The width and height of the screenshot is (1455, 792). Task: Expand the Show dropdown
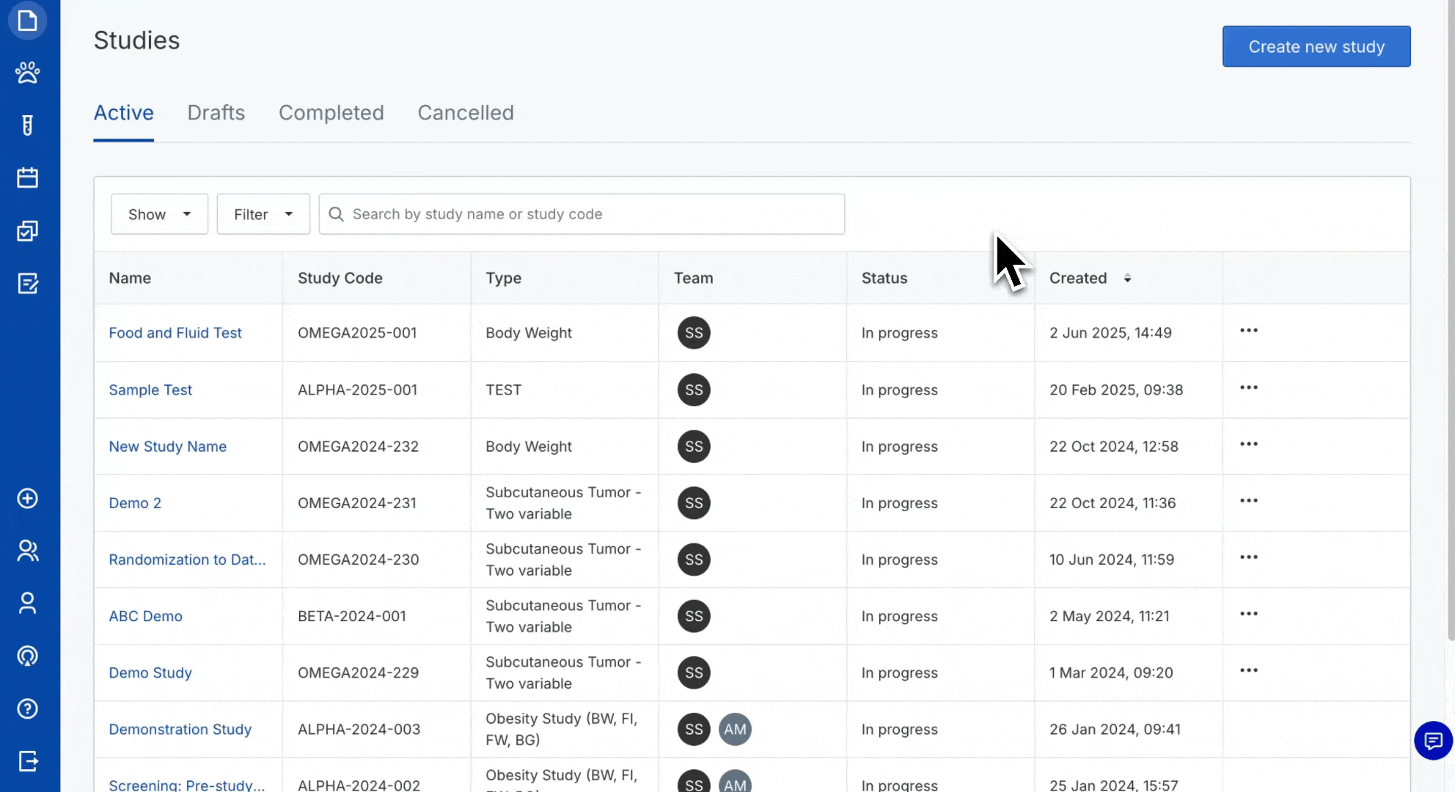pos(159,214)
